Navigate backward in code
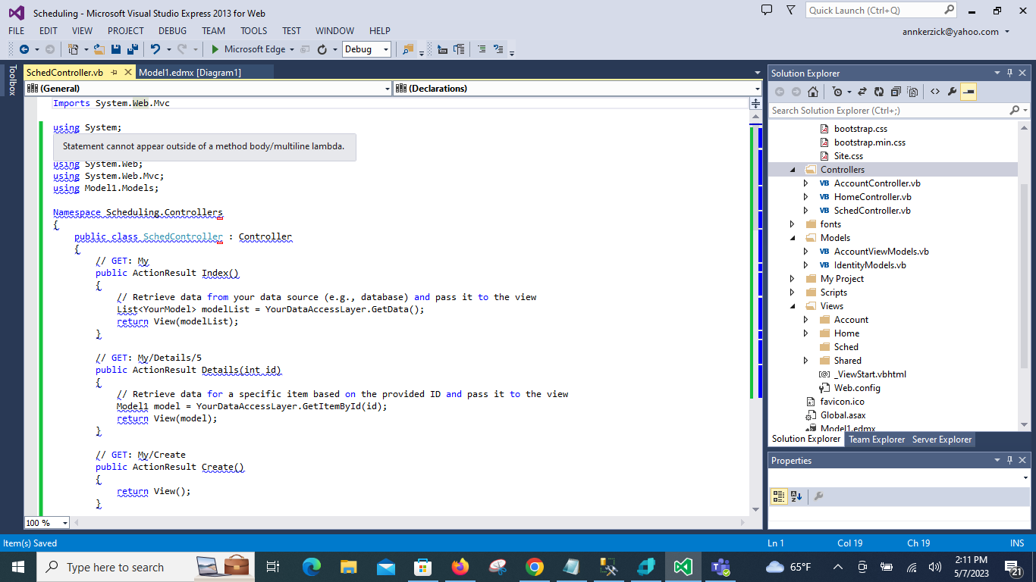Screen dimensions: 1036x582 tap(24, 48)
